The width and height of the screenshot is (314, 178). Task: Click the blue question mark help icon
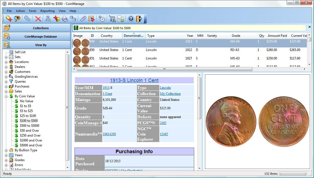(x=131, y=19)
